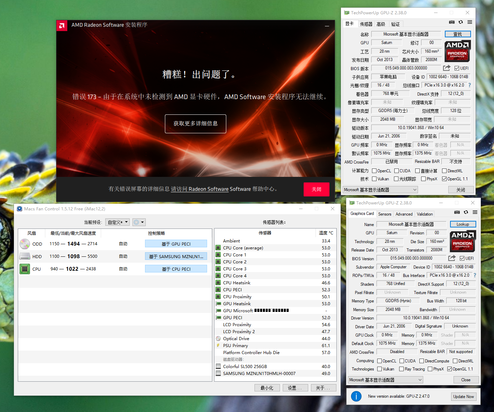The image size is (494, 412).
Task: Enable the OpenCL checkbox in English GPU-Z
Action: [380, 361]
